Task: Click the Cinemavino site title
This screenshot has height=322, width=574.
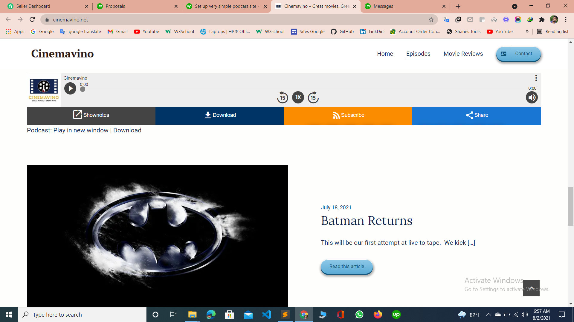Action: coord(62,54)
